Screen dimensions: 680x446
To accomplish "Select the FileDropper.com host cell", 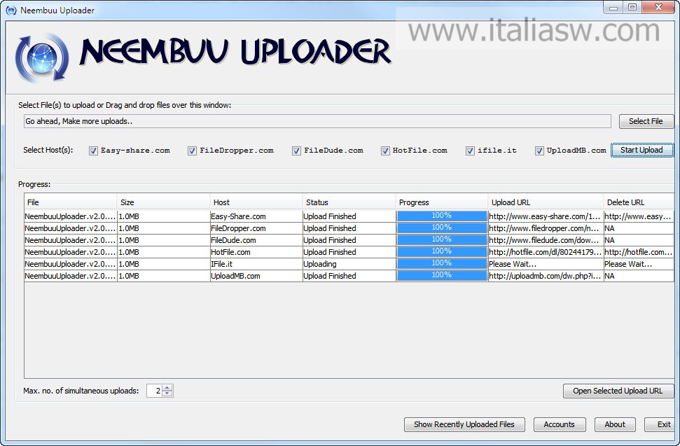I will coord(256,228).
